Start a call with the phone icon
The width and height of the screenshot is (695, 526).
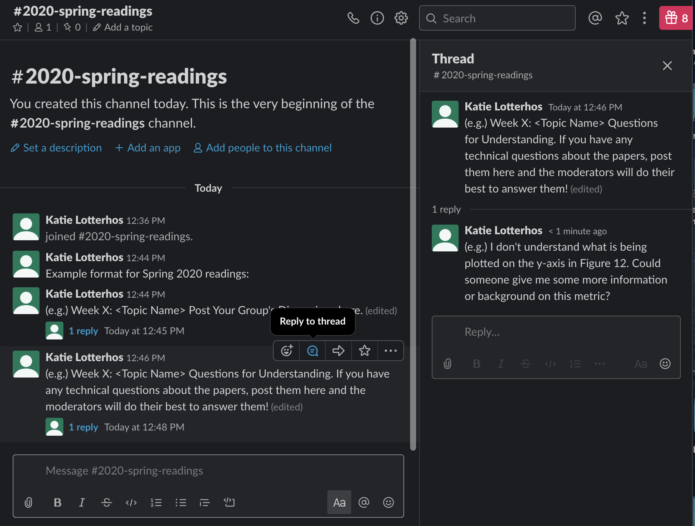click(x=353, y=18)
